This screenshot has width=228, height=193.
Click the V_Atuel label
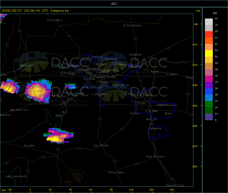coord(130,94)
